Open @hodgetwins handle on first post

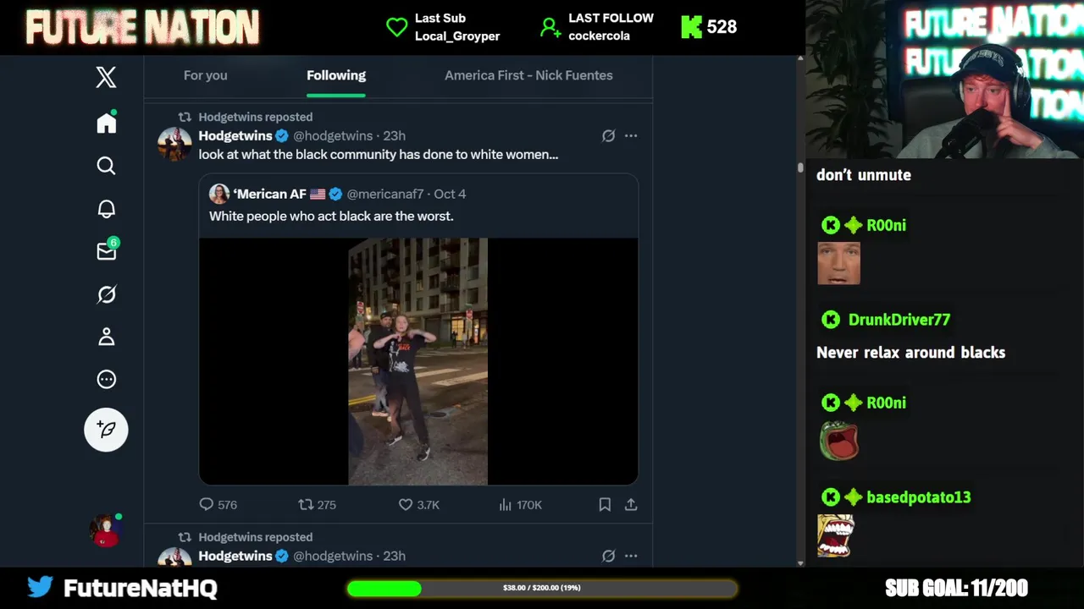[333, 135]
